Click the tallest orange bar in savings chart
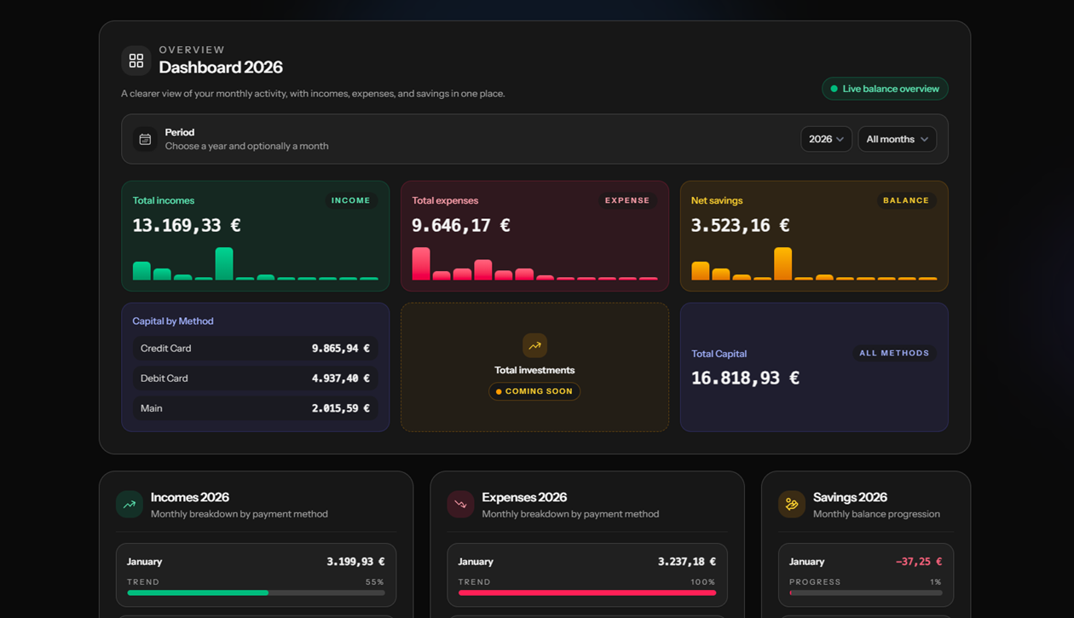1074x618 pixels. [x=783, y=263]
